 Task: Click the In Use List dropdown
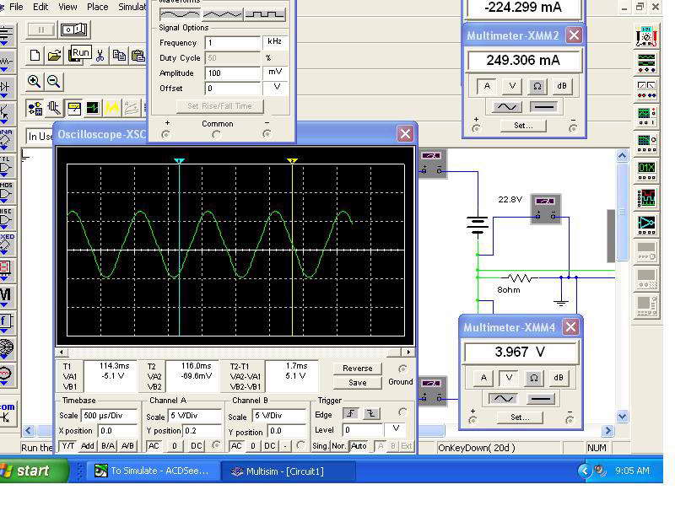coord(40,137)
